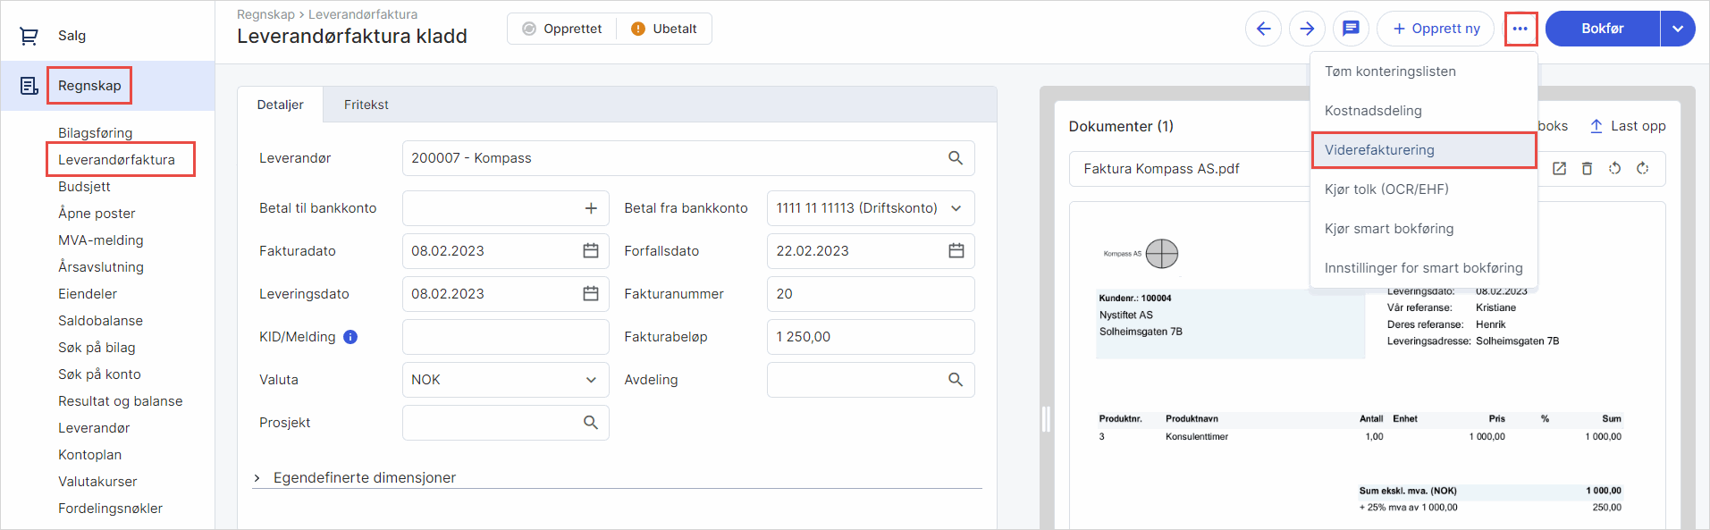Click the Opprett ny button
Image resolution: width=1710 pixels, height=530 pixels.
pyautogui.click(x=1436, y=29)
